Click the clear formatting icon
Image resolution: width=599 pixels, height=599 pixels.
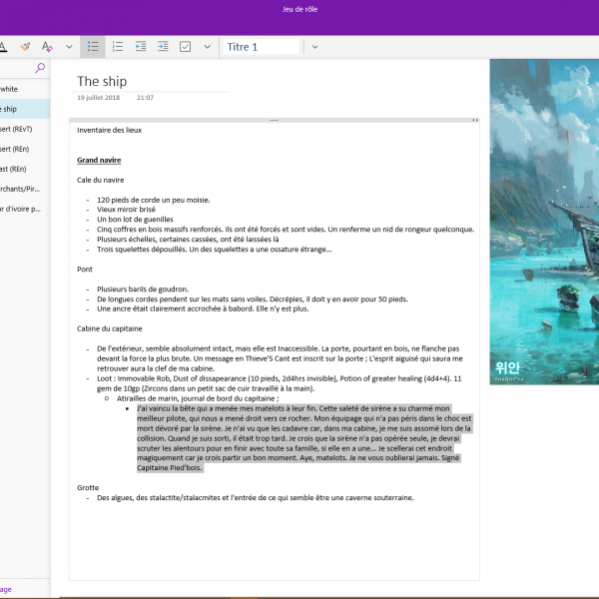coord(47,47)
